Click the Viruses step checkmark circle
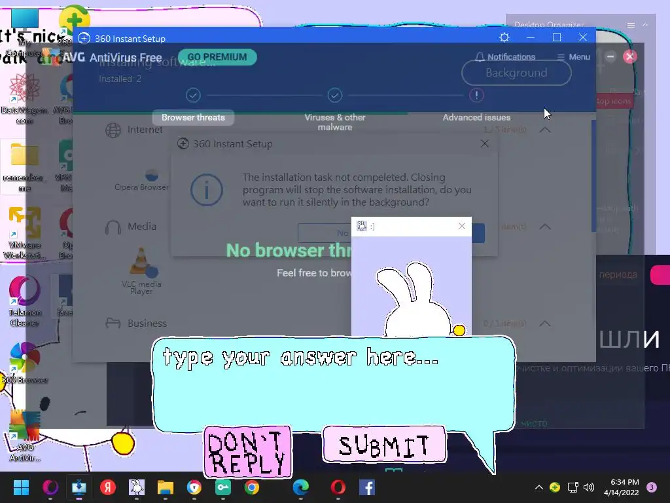Viewport: 670px width, 503px height. point(335,95)
